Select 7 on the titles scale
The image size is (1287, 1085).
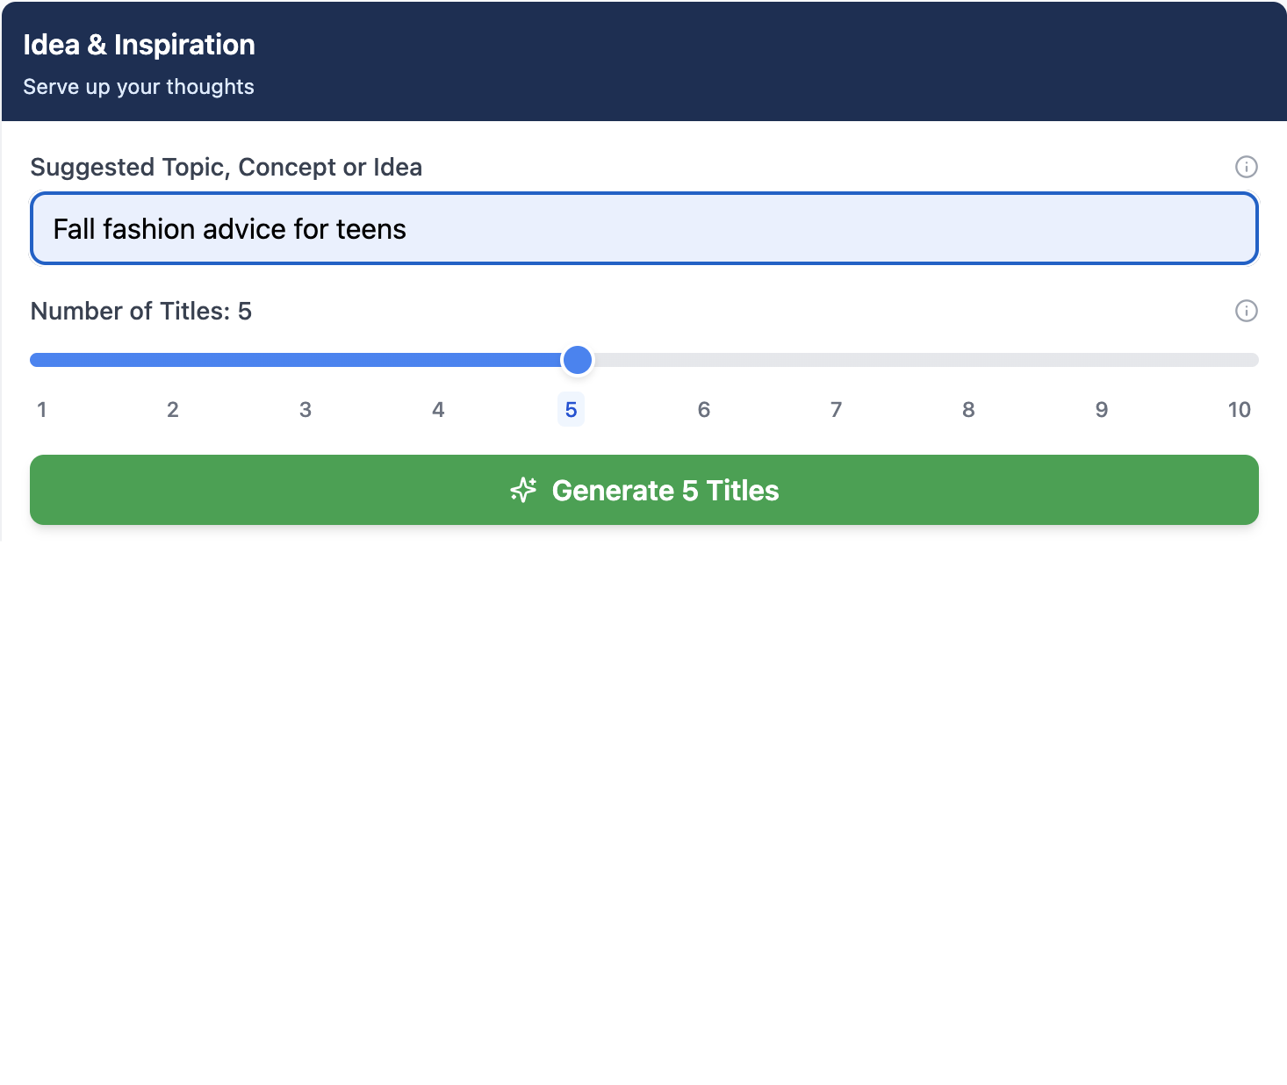(836, 409)
